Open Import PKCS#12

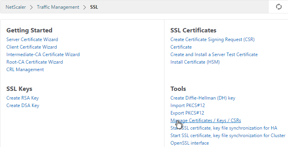187,106
